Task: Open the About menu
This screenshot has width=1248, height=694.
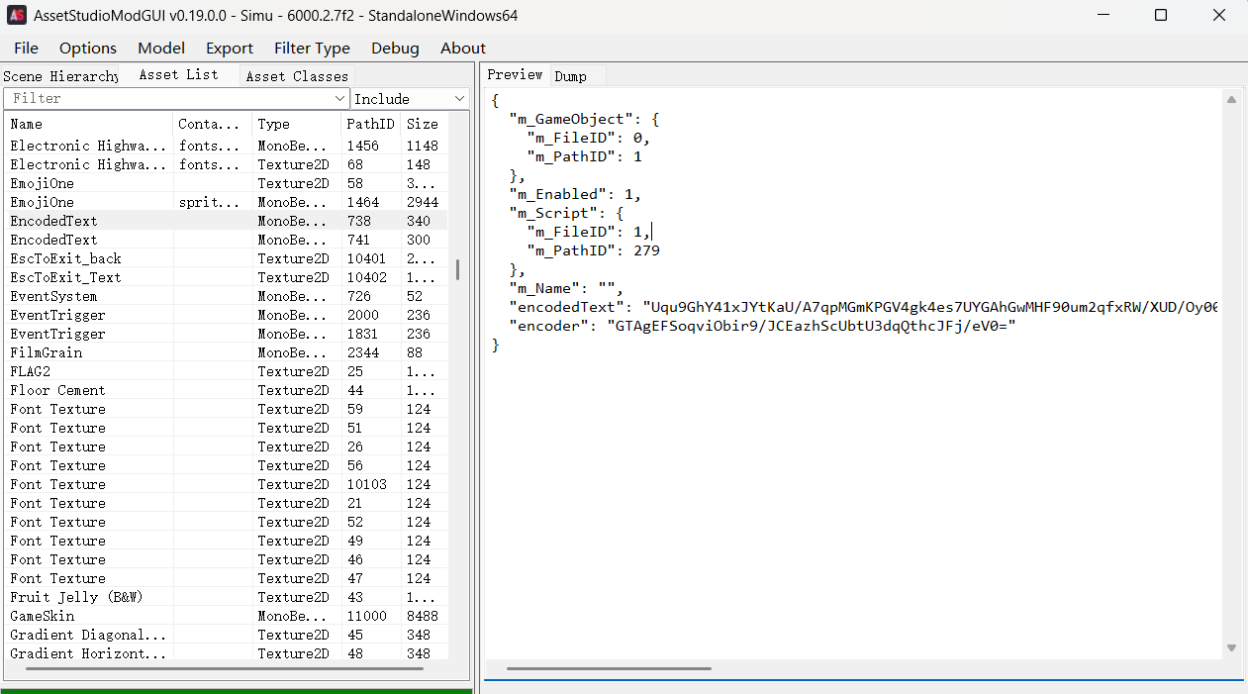Action: tap(463, 48)
